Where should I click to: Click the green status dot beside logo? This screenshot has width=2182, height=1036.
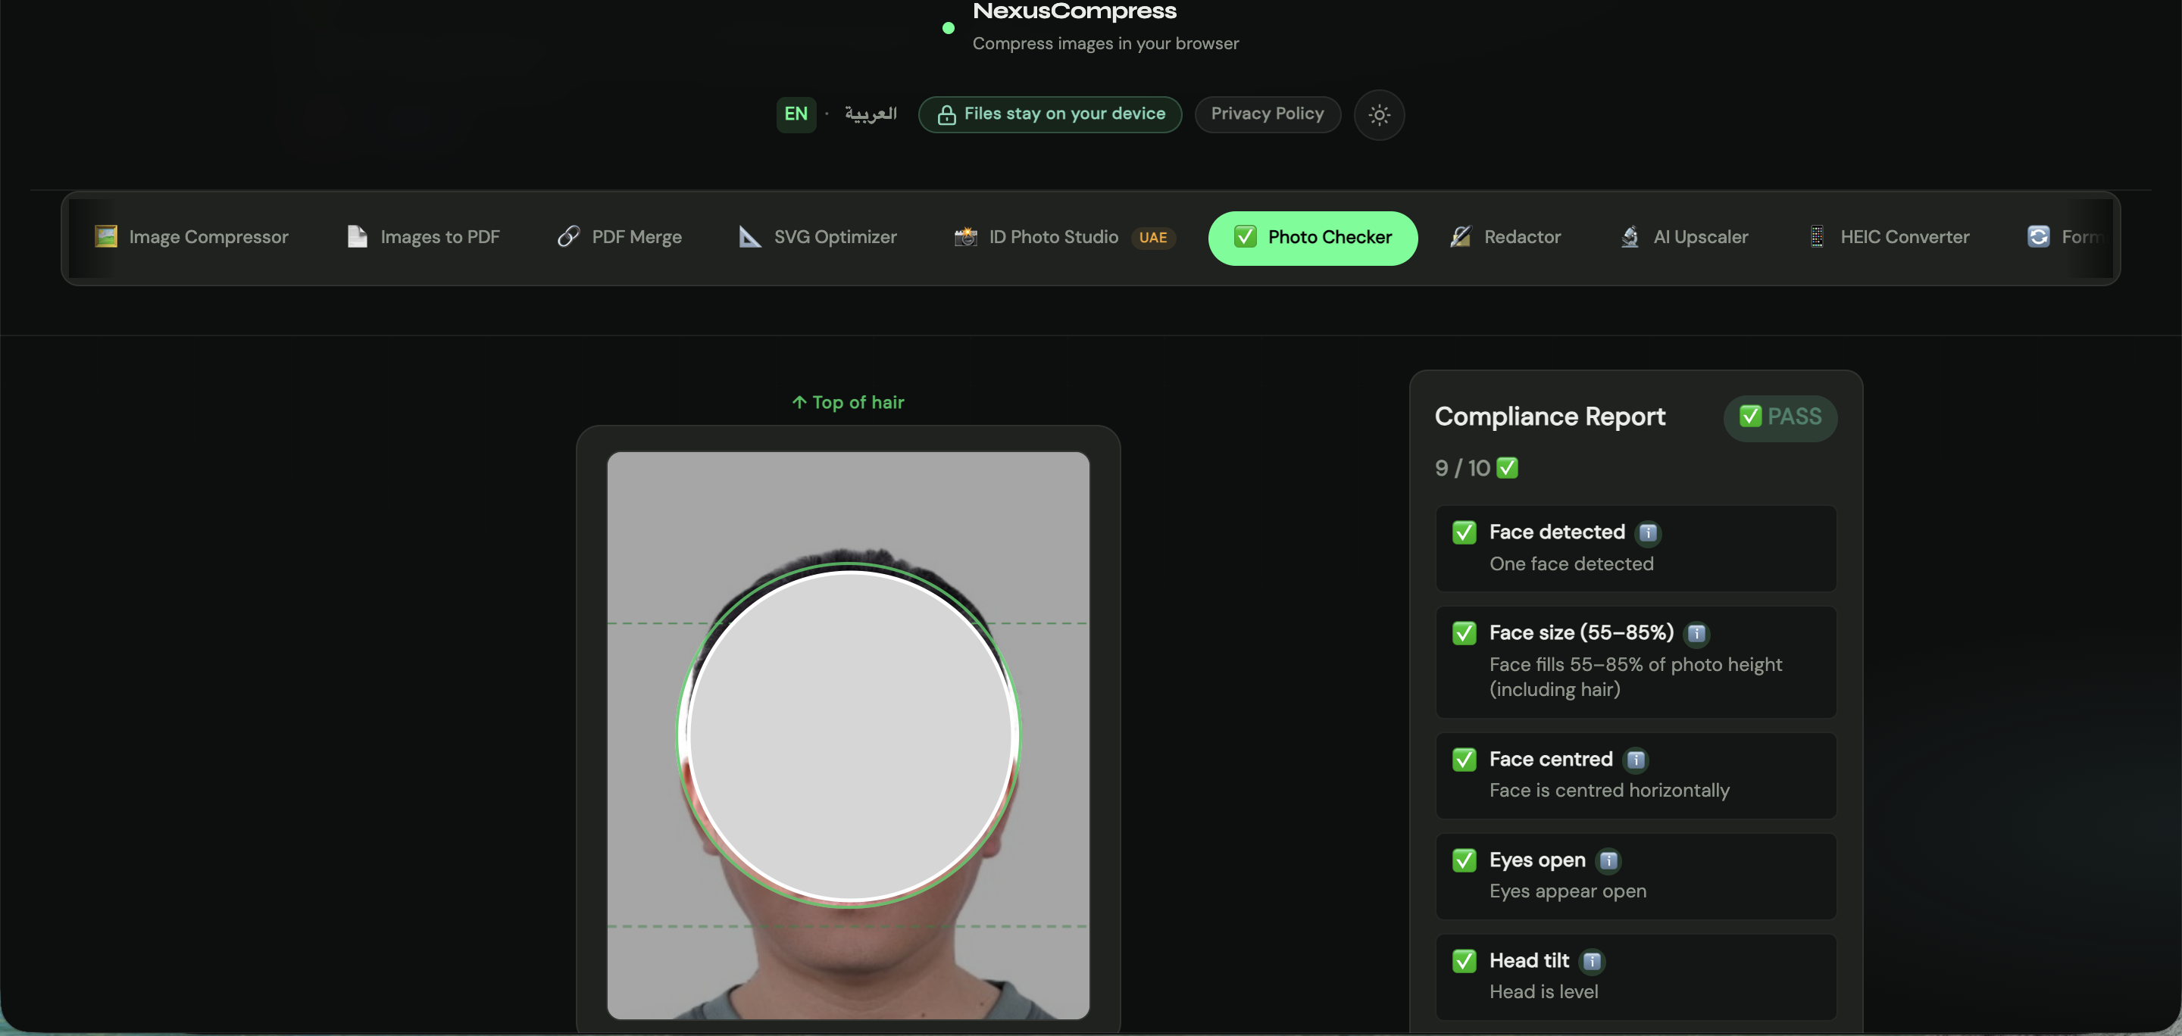point(948,28)
